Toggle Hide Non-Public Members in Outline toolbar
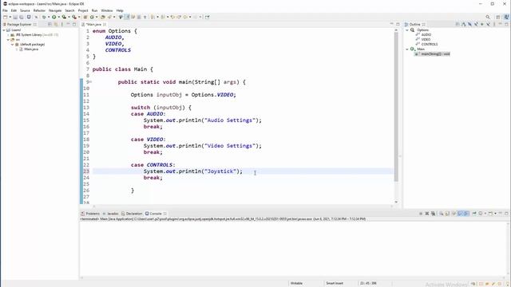Viewport: 511px width, 287px height. pos(482,25)
